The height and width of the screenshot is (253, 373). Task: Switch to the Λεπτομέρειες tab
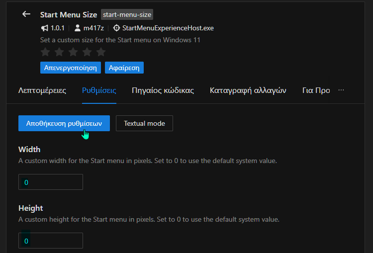[x=42, y=90]
